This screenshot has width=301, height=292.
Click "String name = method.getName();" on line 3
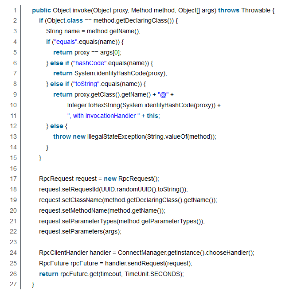click(93, 31)
